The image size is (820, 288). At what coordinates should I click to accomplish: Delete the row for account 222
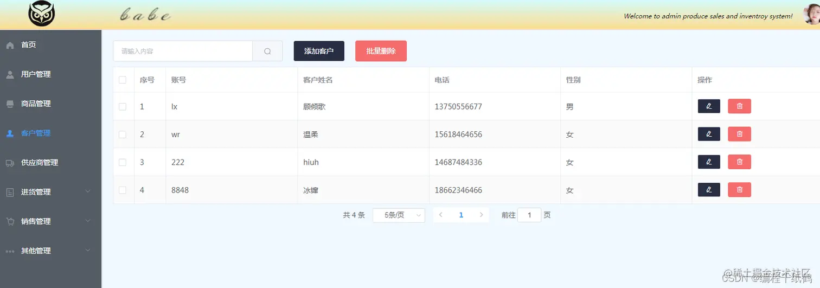point(739,162)
